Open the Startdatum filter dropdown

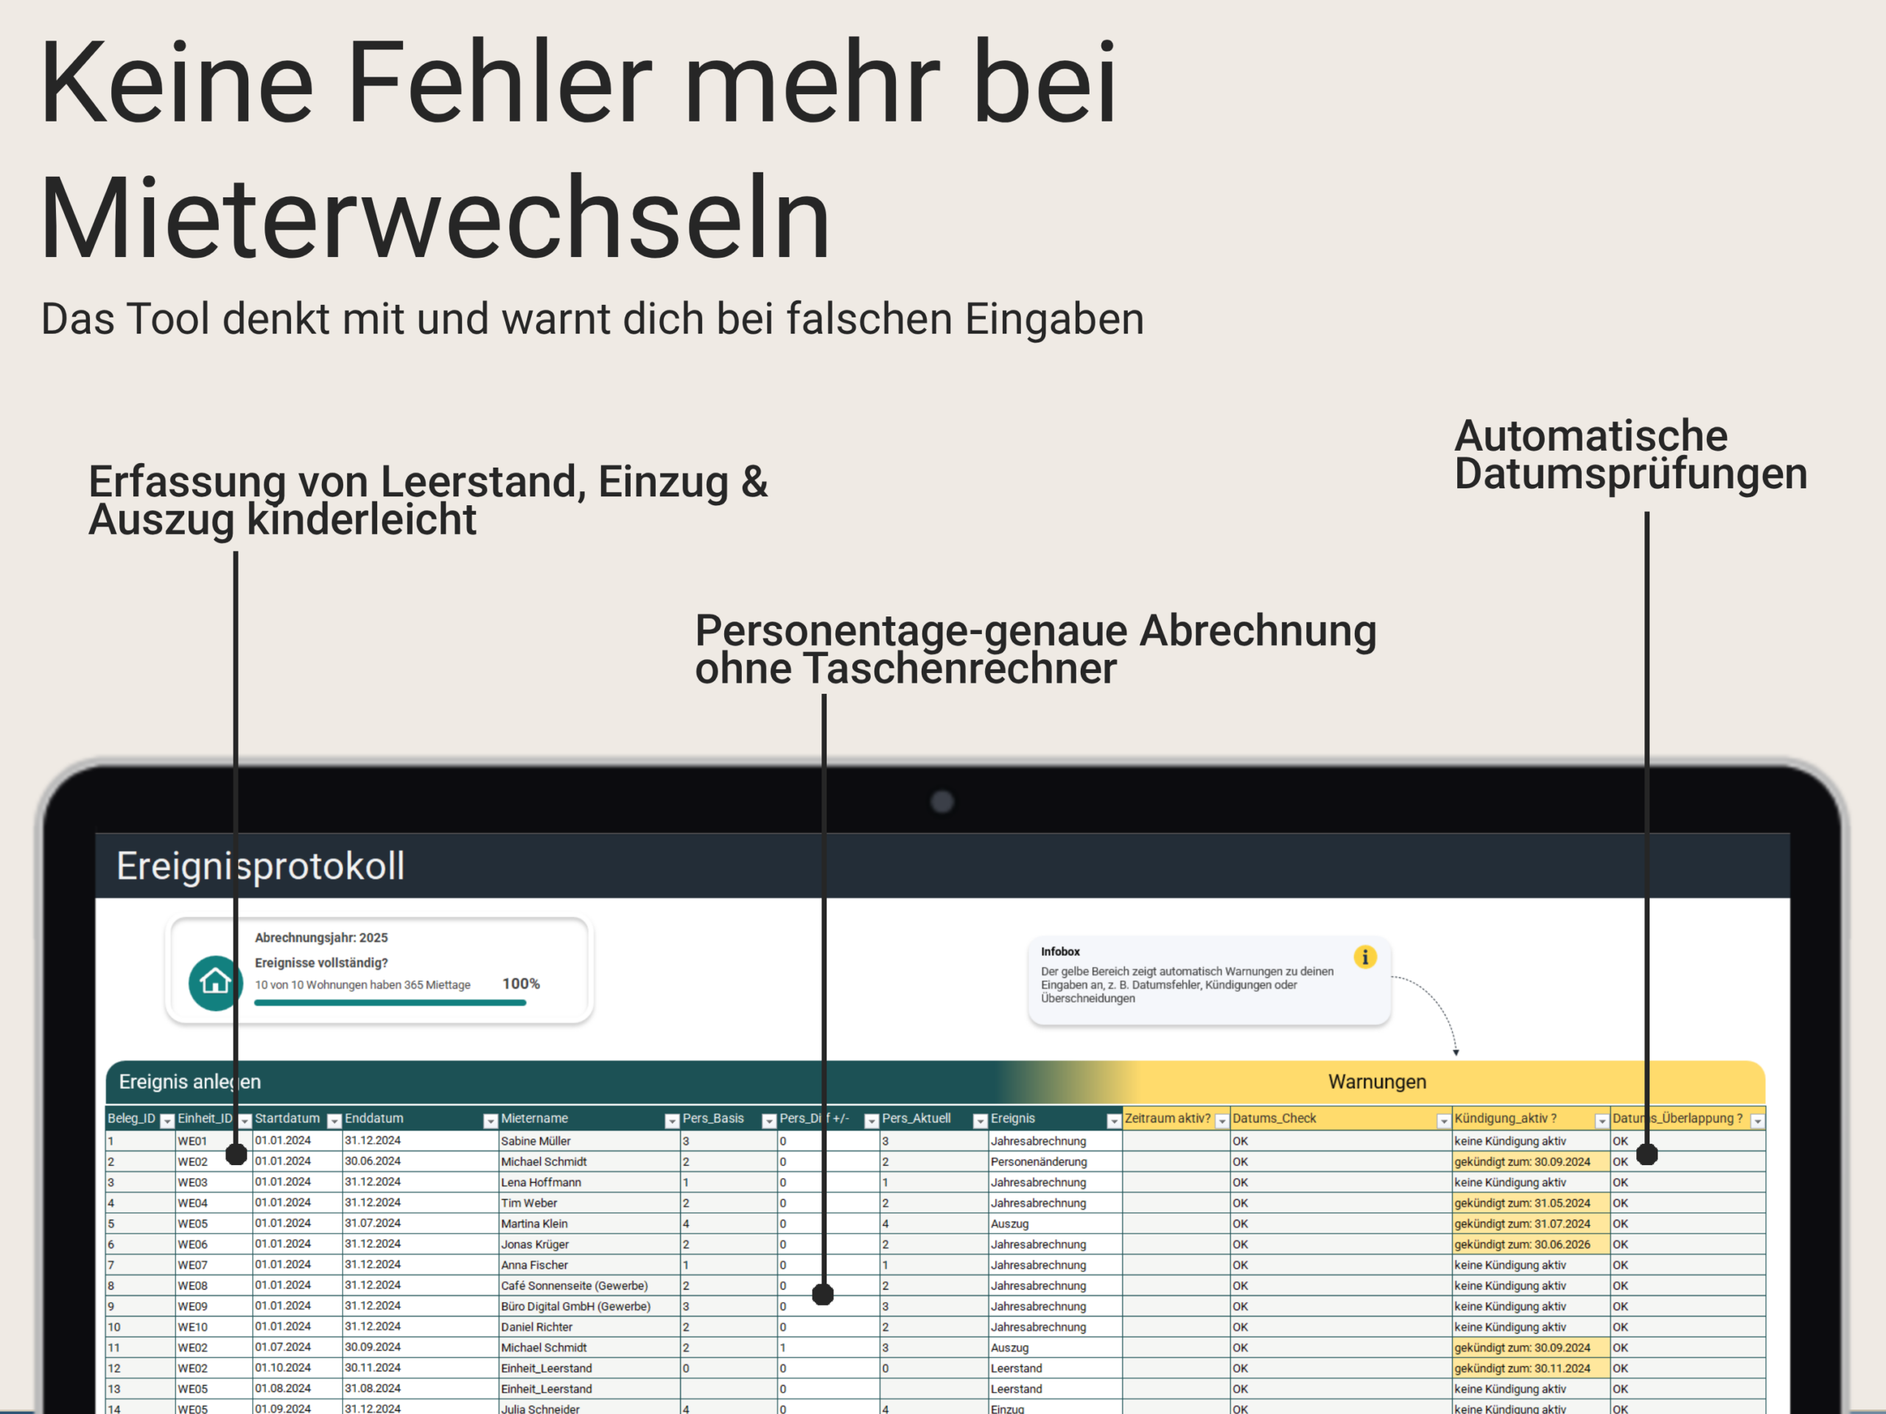[334, 1120]
